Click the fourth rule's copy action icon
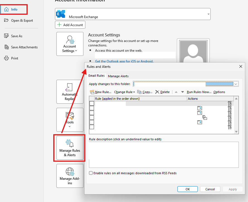248x202 pixels. [205, 118]
